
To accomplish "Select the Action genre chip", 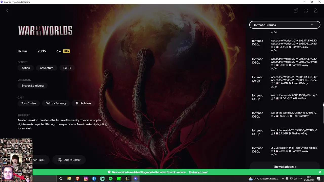I will 26,68.
